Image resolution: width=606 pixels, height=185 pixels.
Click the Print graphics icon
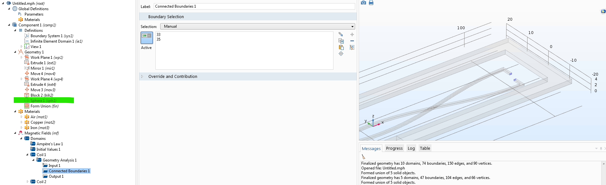(x=371, y=3)
